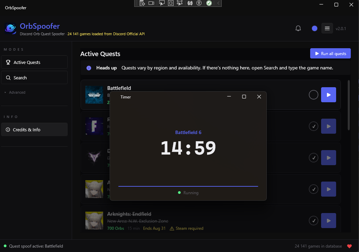
Task: Click "Battlefield 6" in the Timer window
Action: coord(188,132)
